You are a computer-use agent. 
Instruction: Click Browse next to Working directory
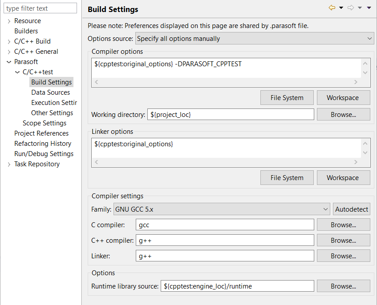343,115
